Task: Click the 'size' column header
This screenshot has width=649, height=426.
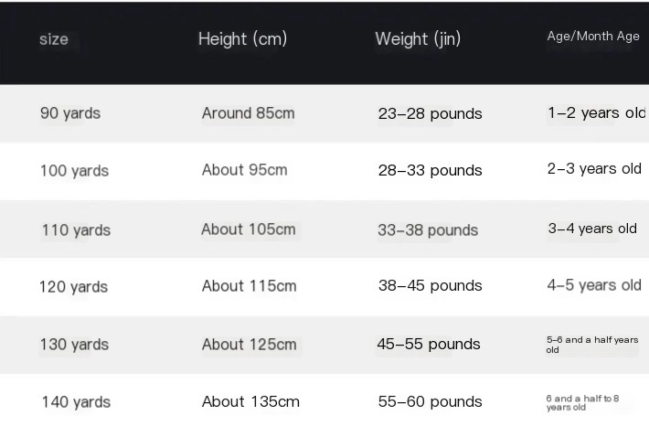Action: point(54,39)
